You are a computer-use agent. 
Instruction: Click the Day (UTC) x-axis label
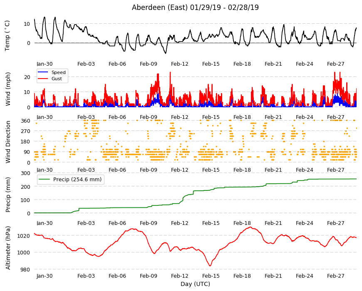click(195, 284)
